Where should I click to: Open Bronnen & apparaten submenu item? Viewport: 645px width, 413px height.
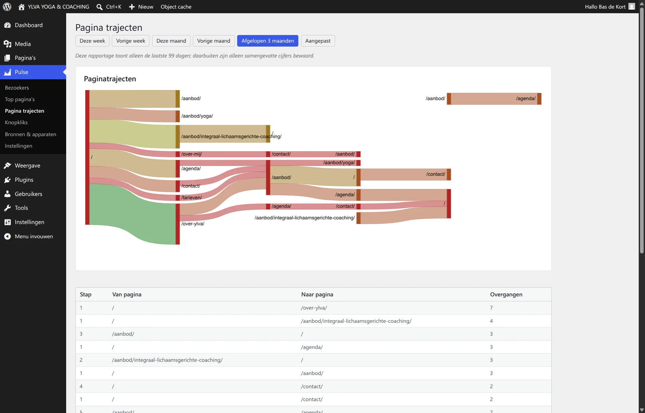click(x=30, y=134)
